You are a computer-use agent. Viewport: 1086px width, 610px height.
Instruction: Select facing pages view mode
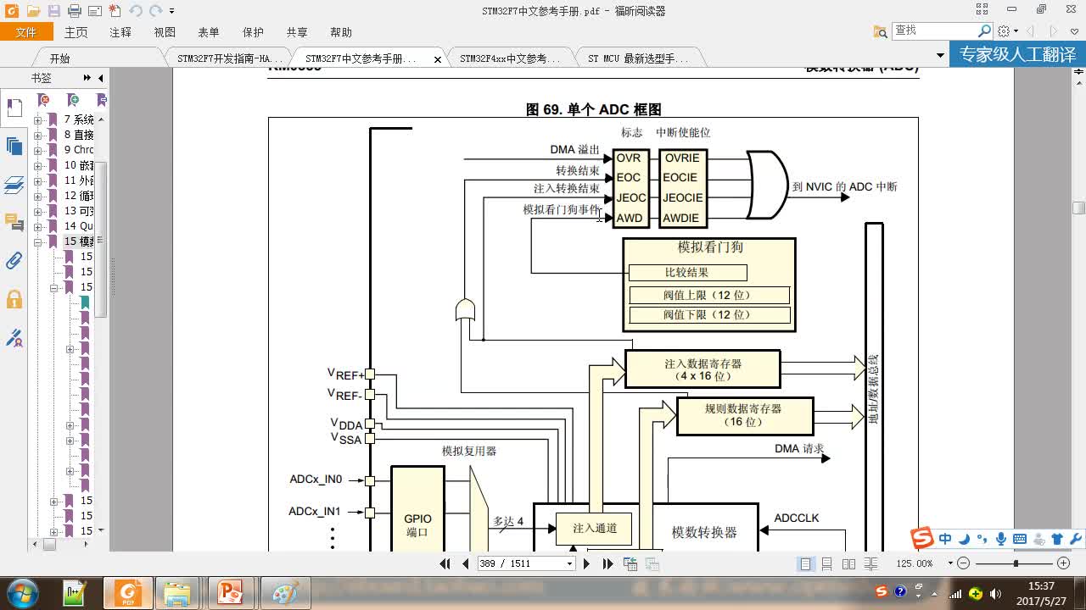point(848,563)
